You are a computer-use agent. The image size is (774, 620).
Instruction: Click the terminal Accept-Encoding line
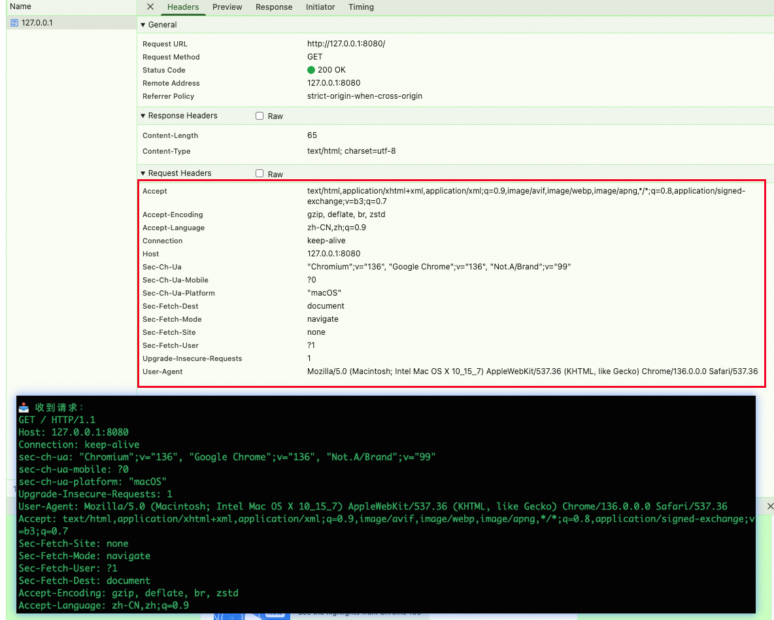pyautogui.click(x=128, y=593)
